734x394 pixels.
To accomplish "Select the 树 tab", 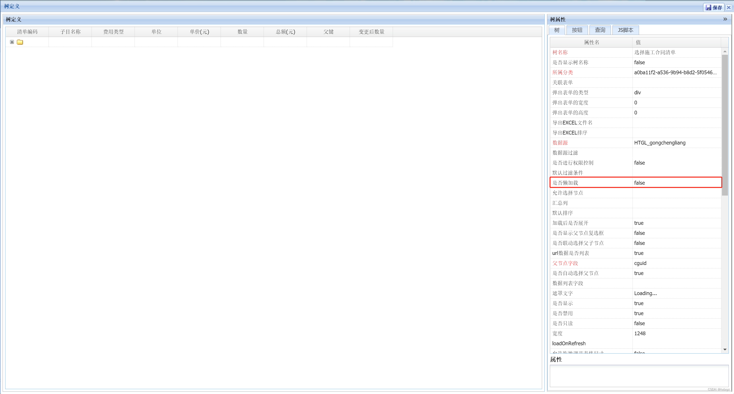I will click(x=557, y=30).
